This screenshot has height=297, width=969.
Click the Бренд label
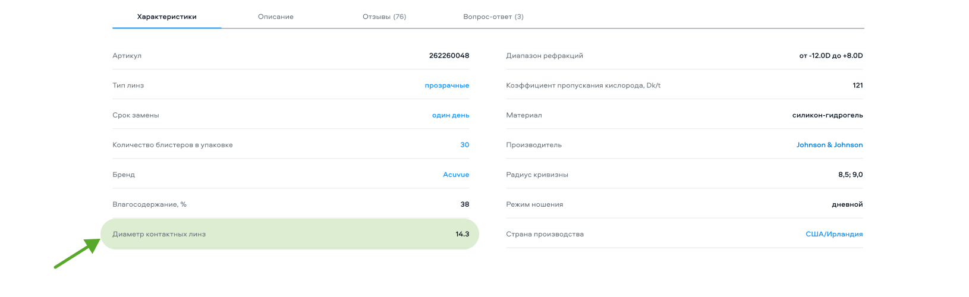[124, 175]
